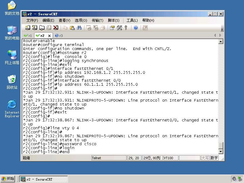
Task: Click the Print Selection icon
Action: tap(96, 28)
